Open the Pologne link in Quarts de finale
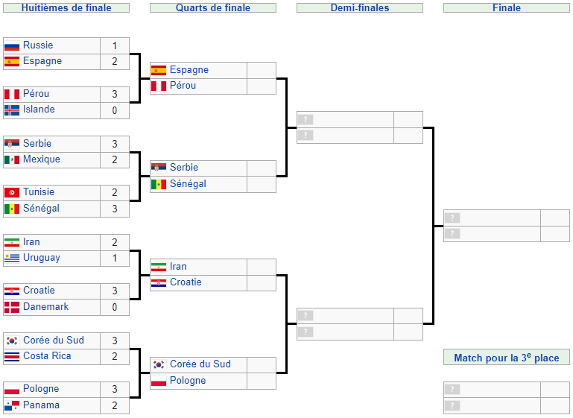Viewport: 573px width, 418px height. point(188,381)
